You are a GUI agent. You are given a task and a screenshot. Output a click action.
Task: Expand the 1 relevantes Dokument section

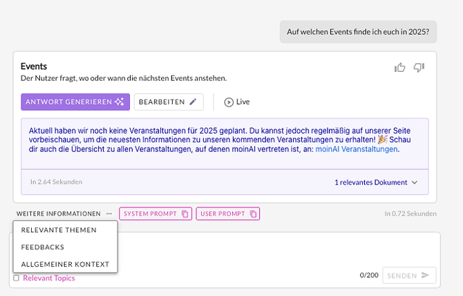pos(376,183)
